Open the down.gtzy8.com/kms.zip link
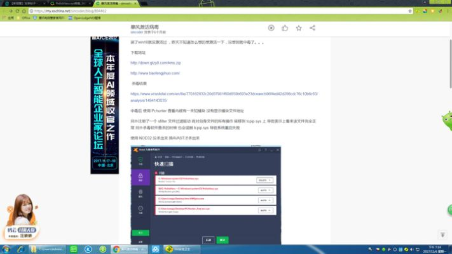The height and width of the screenshot is (254, 452). point(156,63)
